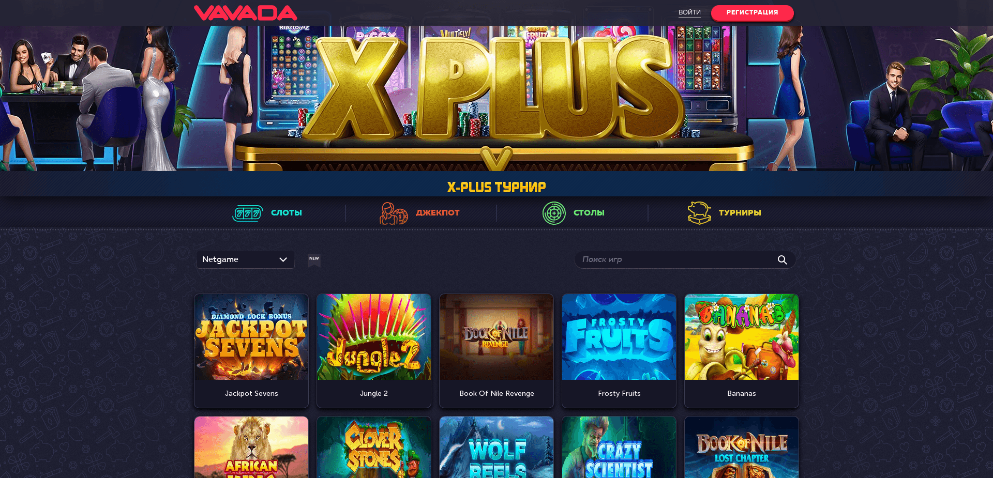This screenshot has height=478, width=993.
Task: Click the roulette tables icon
Action: [x=554, y=213]
